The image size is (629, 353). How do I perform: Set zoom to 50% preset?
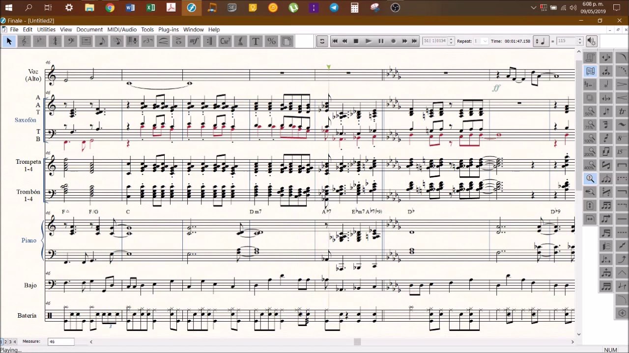pos(590,111)
